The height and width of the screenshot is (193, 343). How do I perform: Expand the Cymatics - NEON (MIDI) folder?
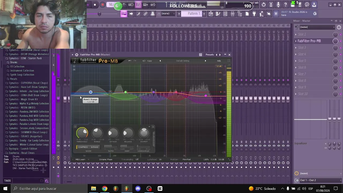[22, 107]
